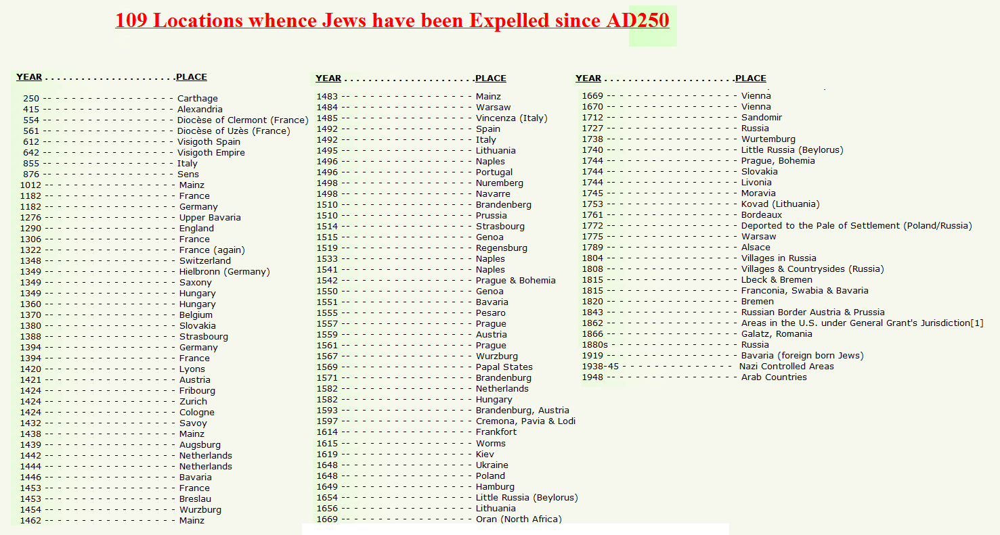This screenshot has height=535, width=1000.
Task: Click the third column PLACE header
Action: (x=751, y=78)
